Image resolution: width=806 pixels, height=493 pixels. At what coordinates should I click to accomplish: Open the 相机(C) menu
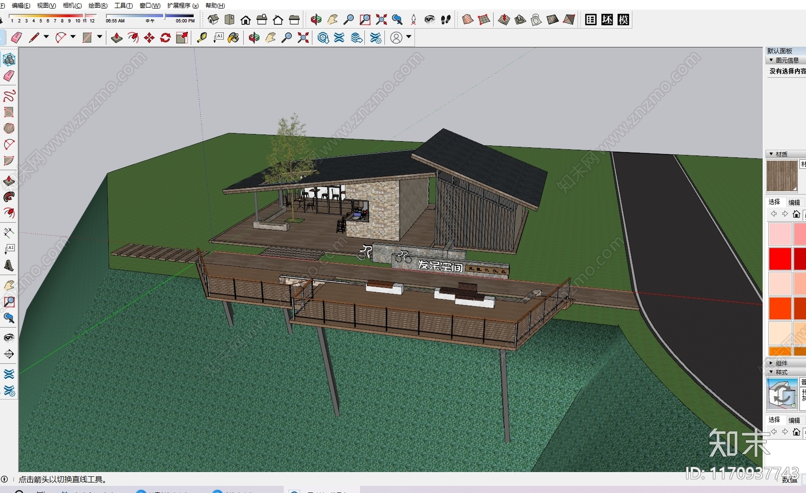click(72, 6)
